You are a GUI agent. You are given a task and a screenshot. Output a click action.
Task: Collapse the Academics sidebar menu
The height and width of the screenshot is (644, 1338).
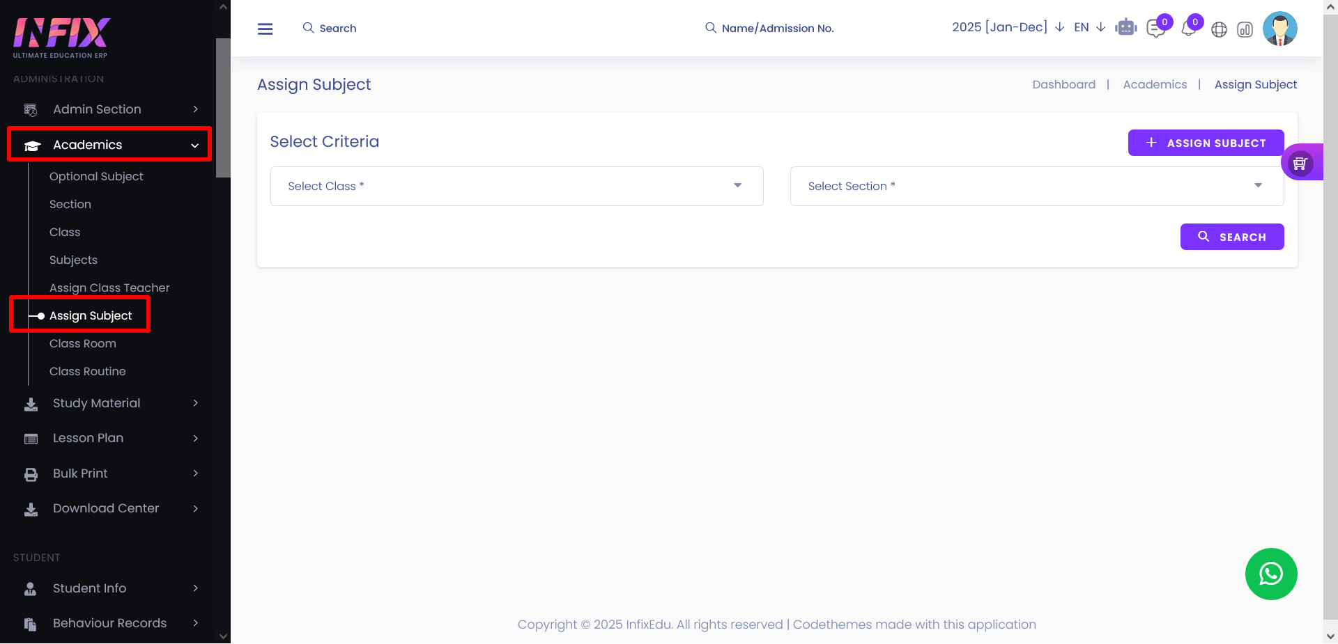[109, 145]
